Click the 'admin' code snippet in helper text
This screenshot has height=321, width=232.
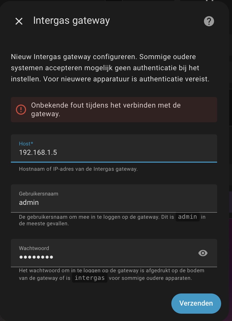tap(188, 217)
